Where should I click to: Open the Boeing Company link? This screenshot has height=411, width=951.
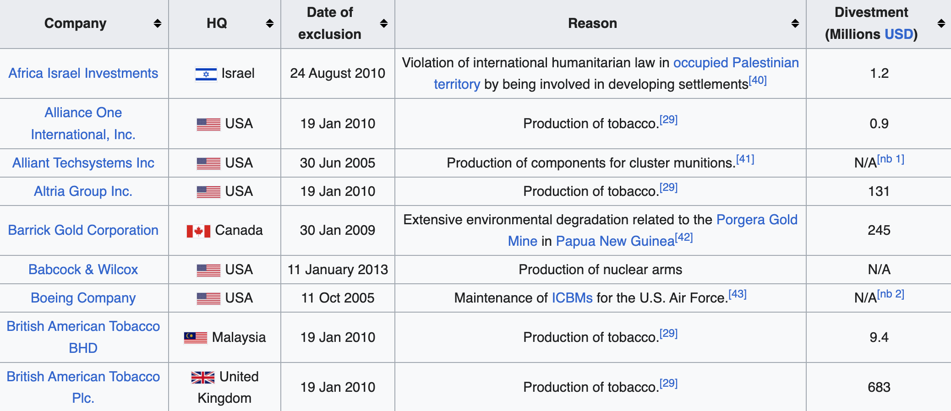point(83,298)
